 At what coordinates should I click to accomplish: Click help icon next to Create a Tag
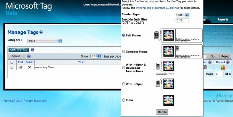pos(32,50)
